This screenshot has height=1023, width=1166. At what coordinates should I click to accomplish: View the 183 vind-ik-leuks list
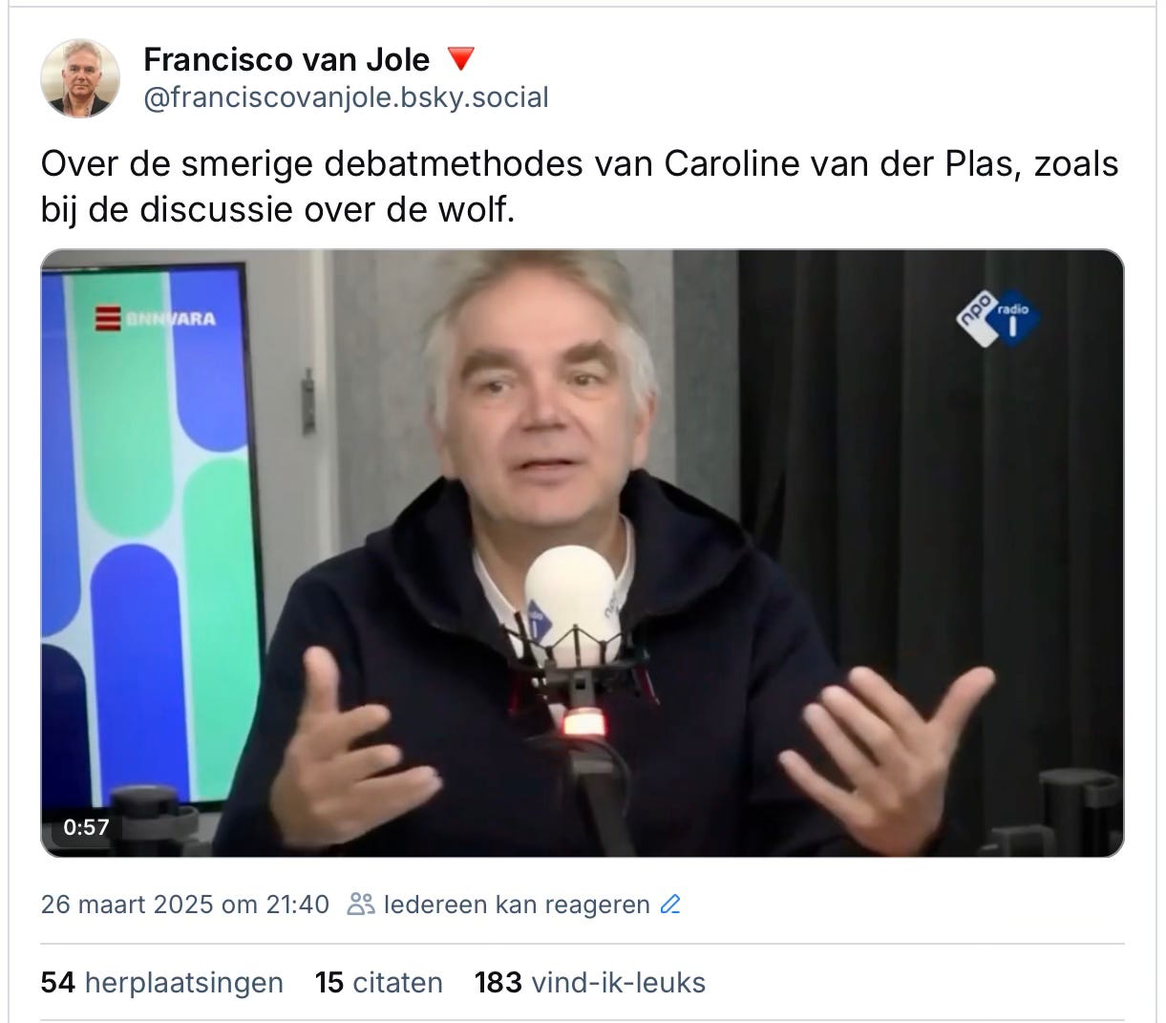(590, 982)
